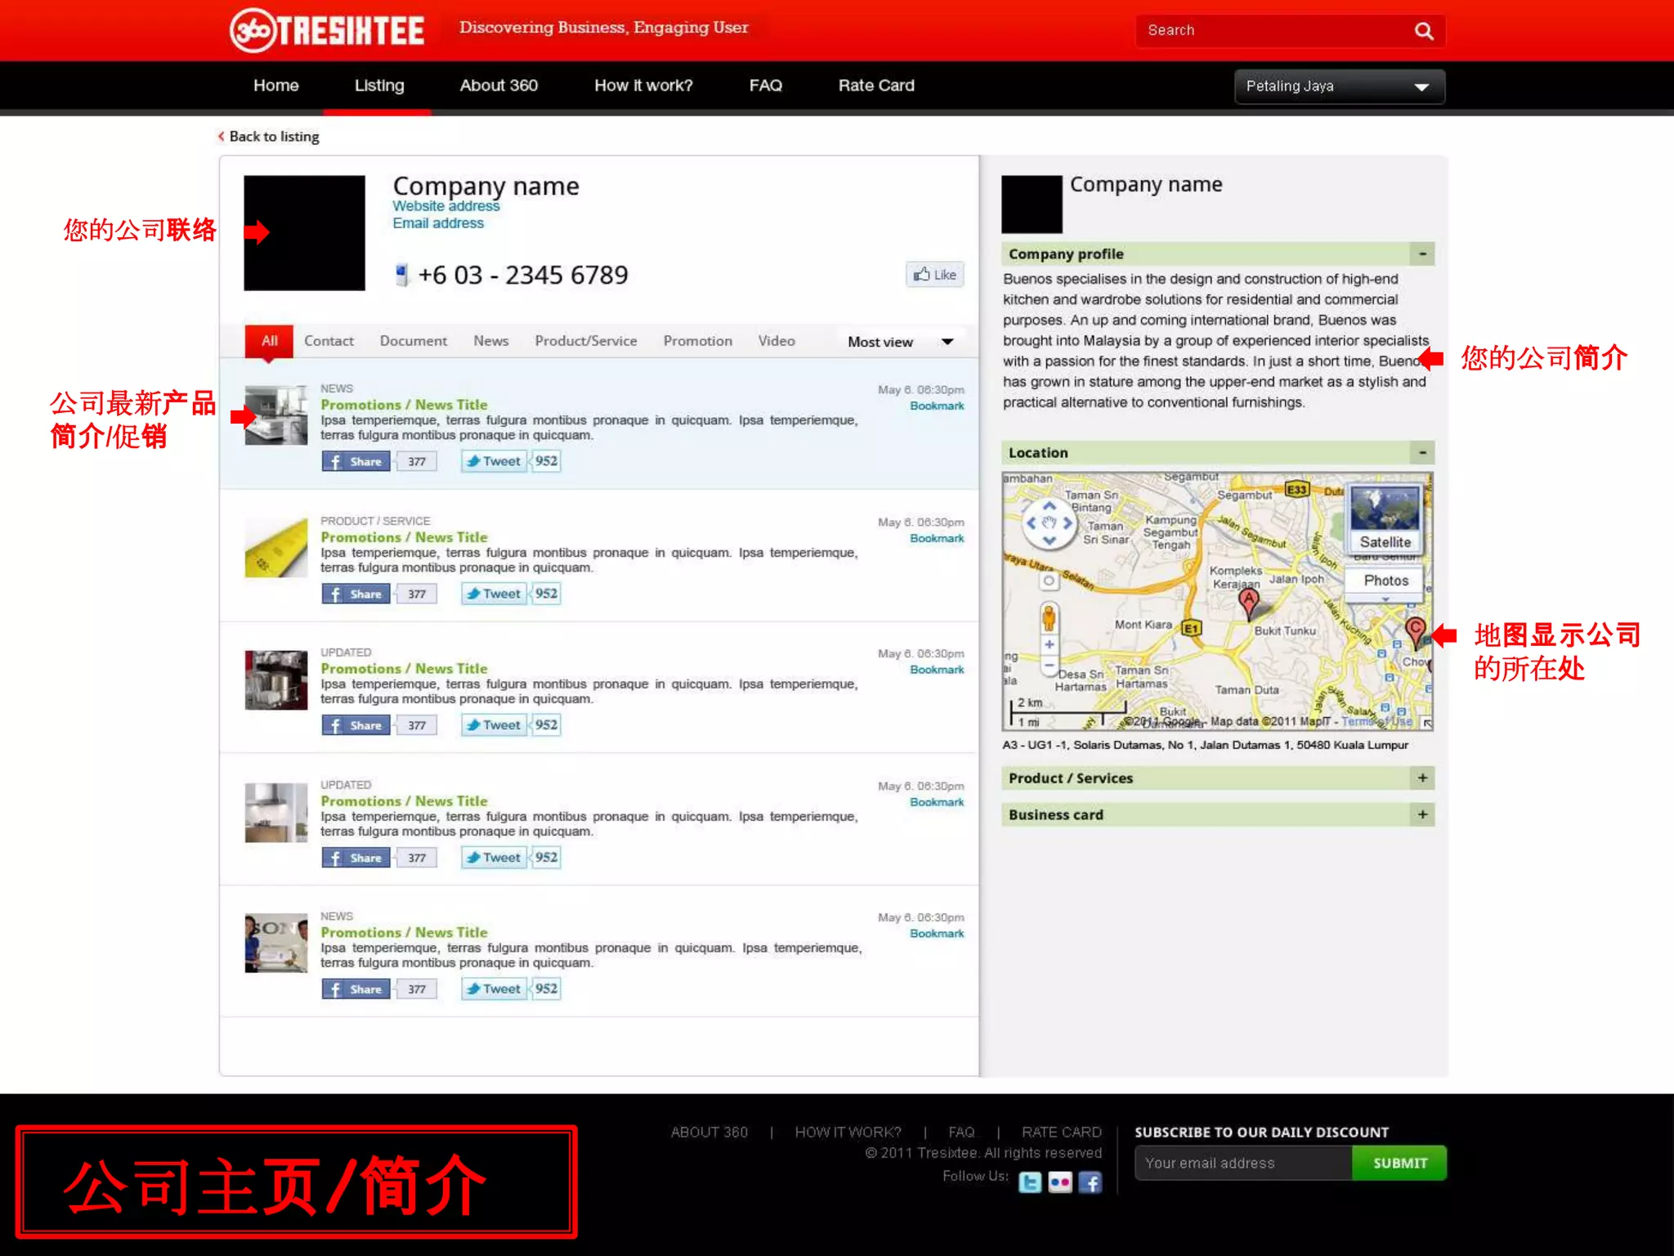Click ABOUT 360 footer link
Viewport: 1674px width, 1256px height.
709,1133
